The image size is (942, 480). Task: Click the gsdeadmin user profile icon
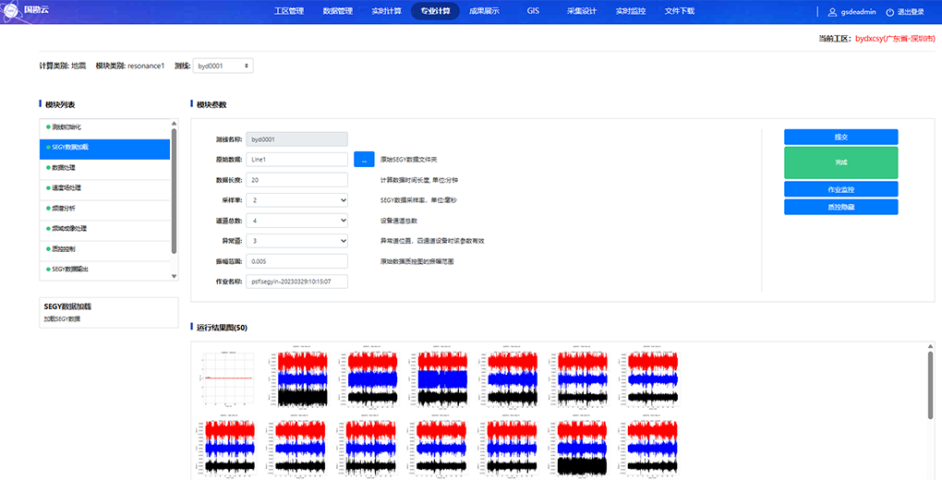click(x=832, y=12)
